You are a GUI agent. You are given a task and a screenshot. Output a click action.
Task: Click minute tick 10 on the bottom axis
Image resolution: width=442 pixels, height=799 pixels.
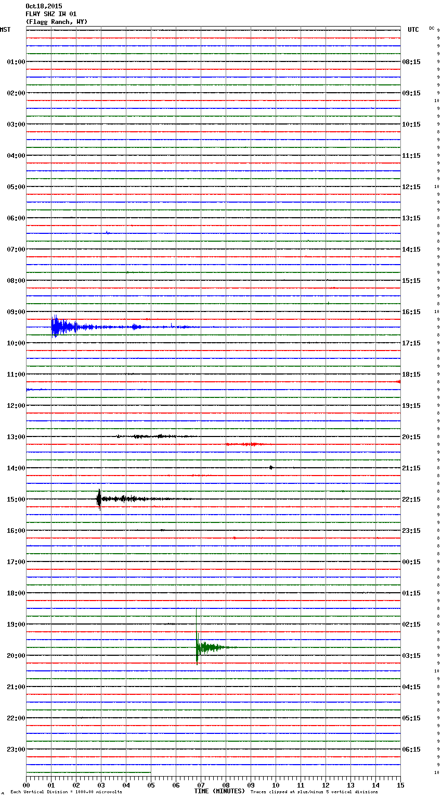[276, 785]
